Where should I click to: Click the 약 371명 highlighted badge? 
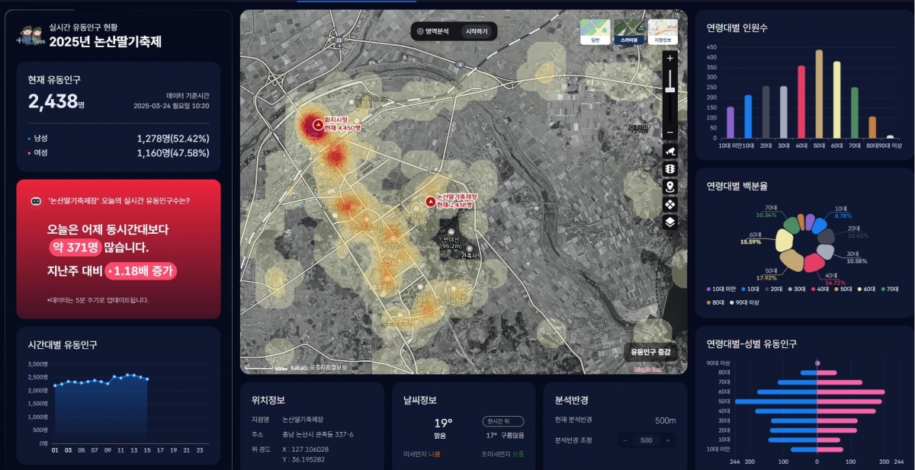click(75, 248)
